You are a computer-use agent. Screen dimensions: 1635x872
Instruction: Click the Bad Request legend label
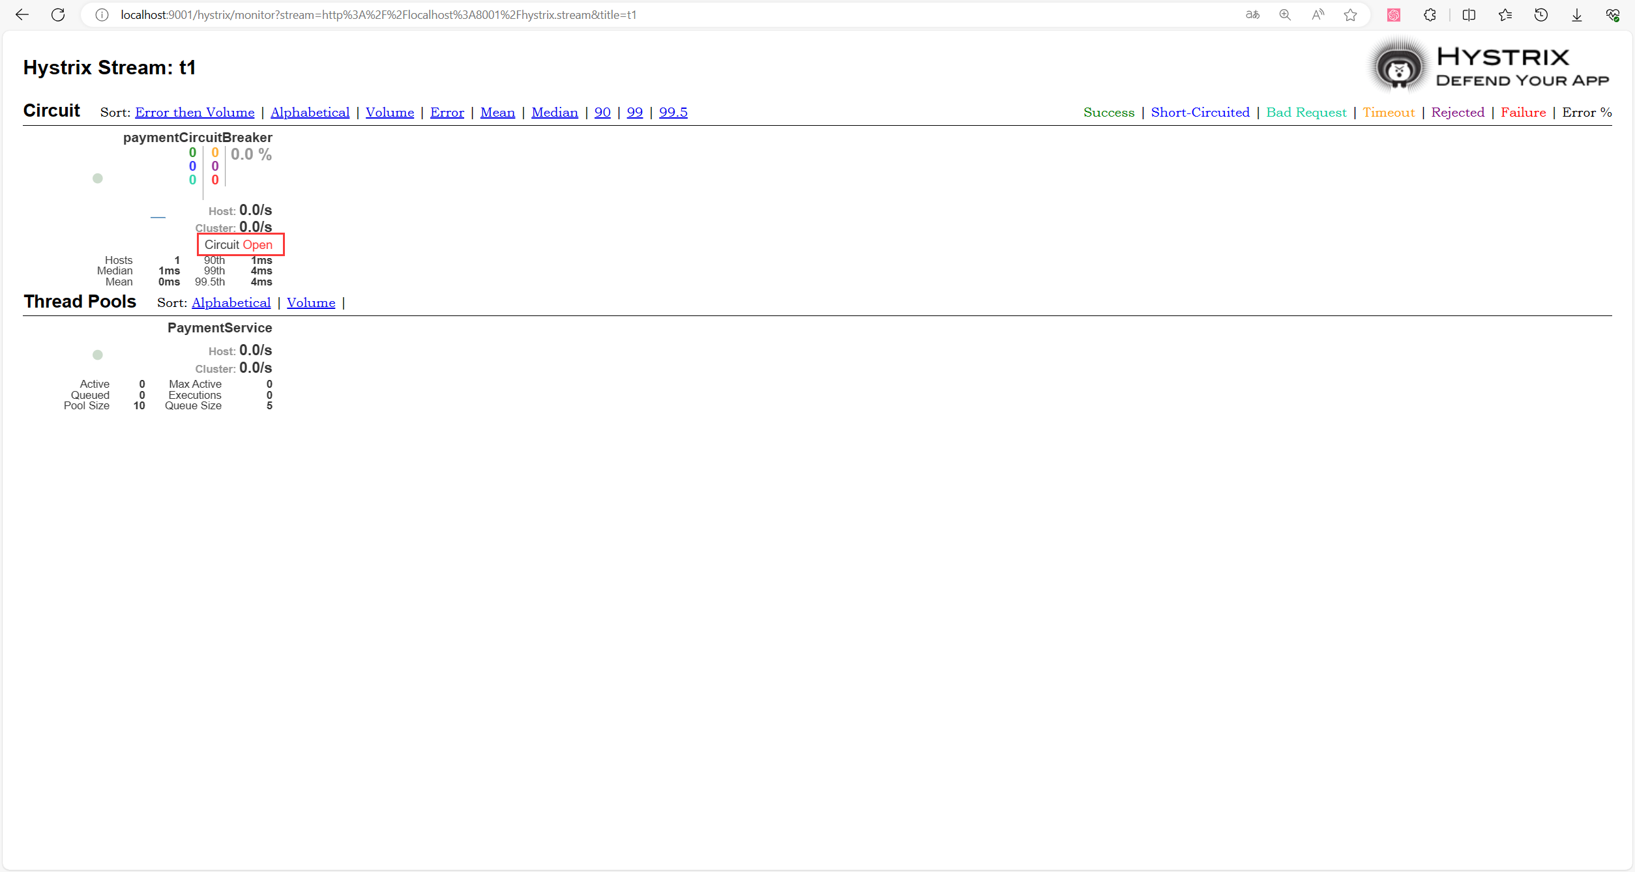tap(1306, 112)
